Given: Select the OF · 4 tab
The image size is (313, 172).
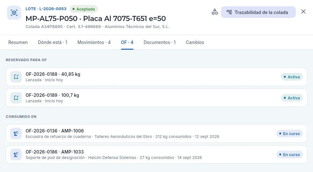Looking at the screenshot, I should pyautogui.click(x=127, y=42).
